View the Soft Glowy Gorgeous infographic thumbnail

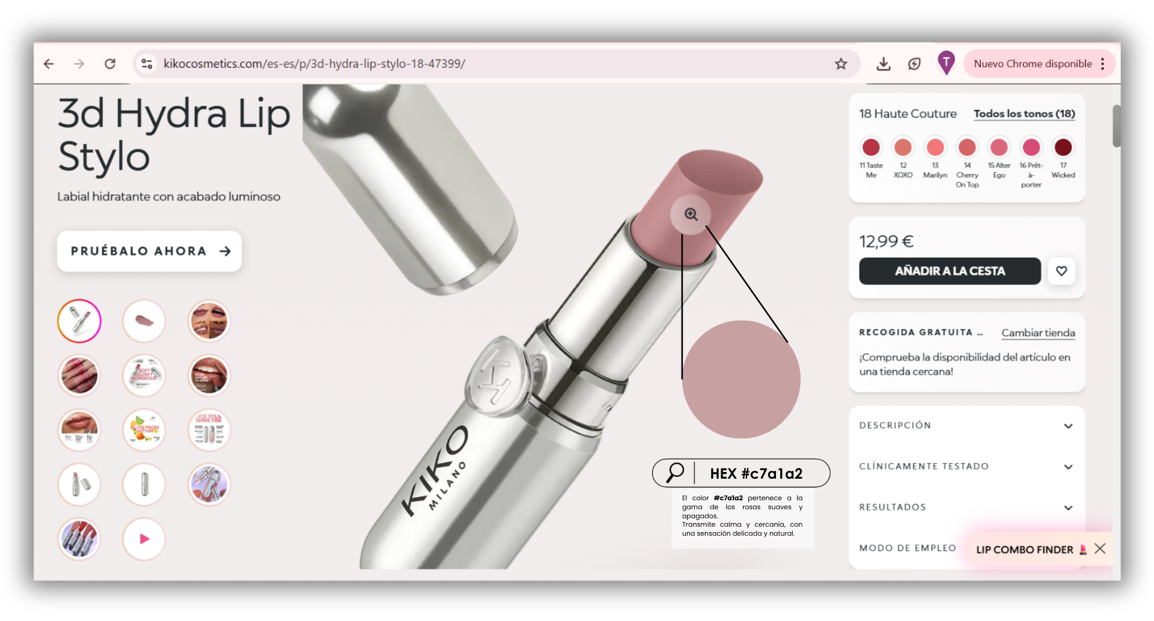144,375
